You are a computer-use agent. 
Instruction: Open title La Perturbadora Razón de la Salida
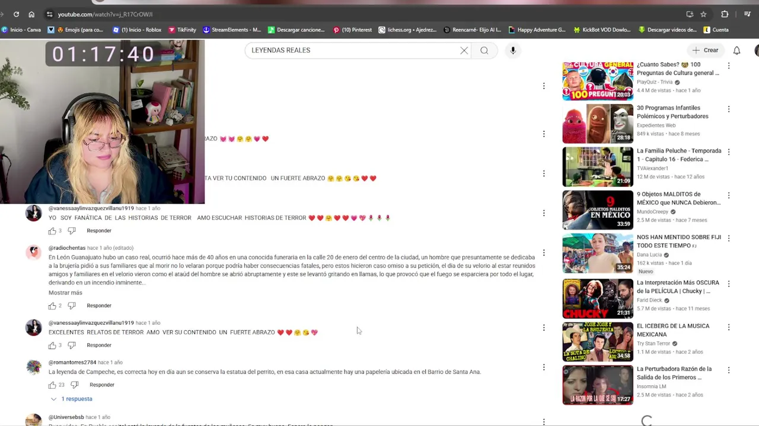[x=674, y=373]
